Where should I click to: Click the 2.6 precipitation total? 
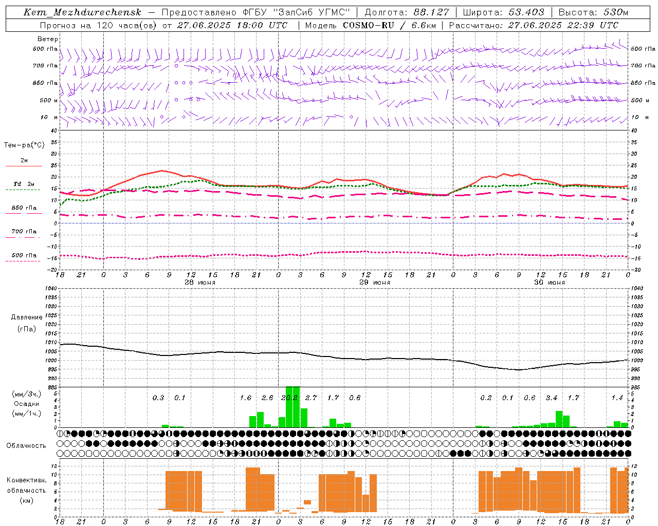click(x=267, y=398)
